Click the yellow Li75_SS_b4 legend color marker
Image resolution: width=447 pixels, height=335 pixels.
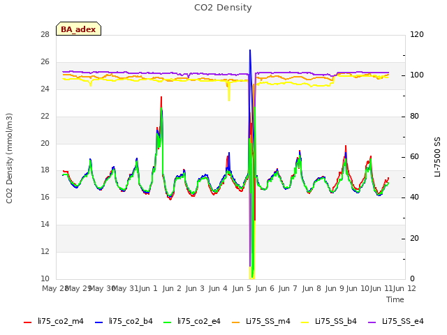click(x=305, y=322)
